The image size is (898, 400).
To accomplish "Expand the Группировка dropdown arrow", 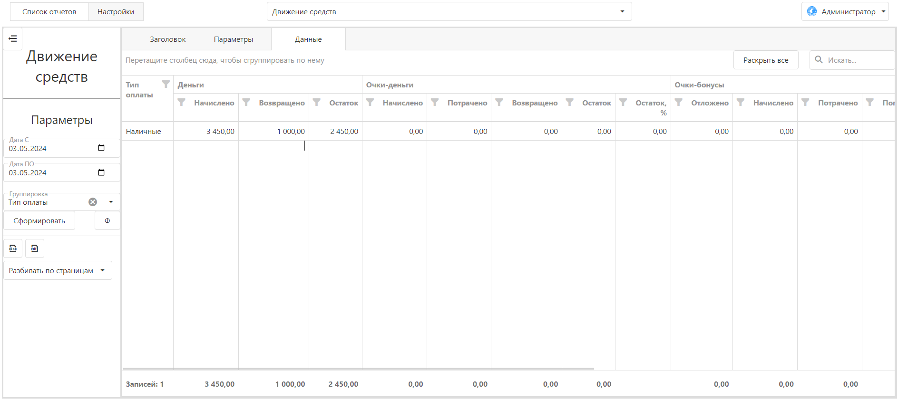I will pos(111,202).
